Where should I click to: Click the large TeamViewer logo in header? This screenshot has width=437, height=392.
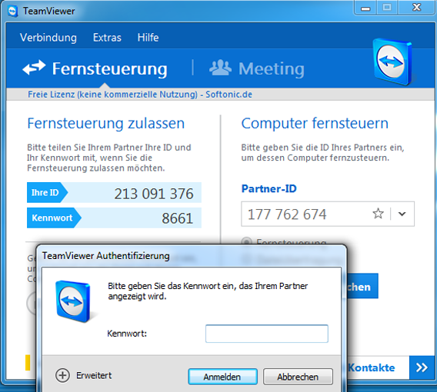392,61
